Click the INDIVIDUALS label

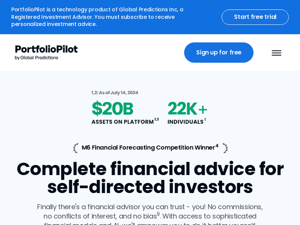[185, 122]
